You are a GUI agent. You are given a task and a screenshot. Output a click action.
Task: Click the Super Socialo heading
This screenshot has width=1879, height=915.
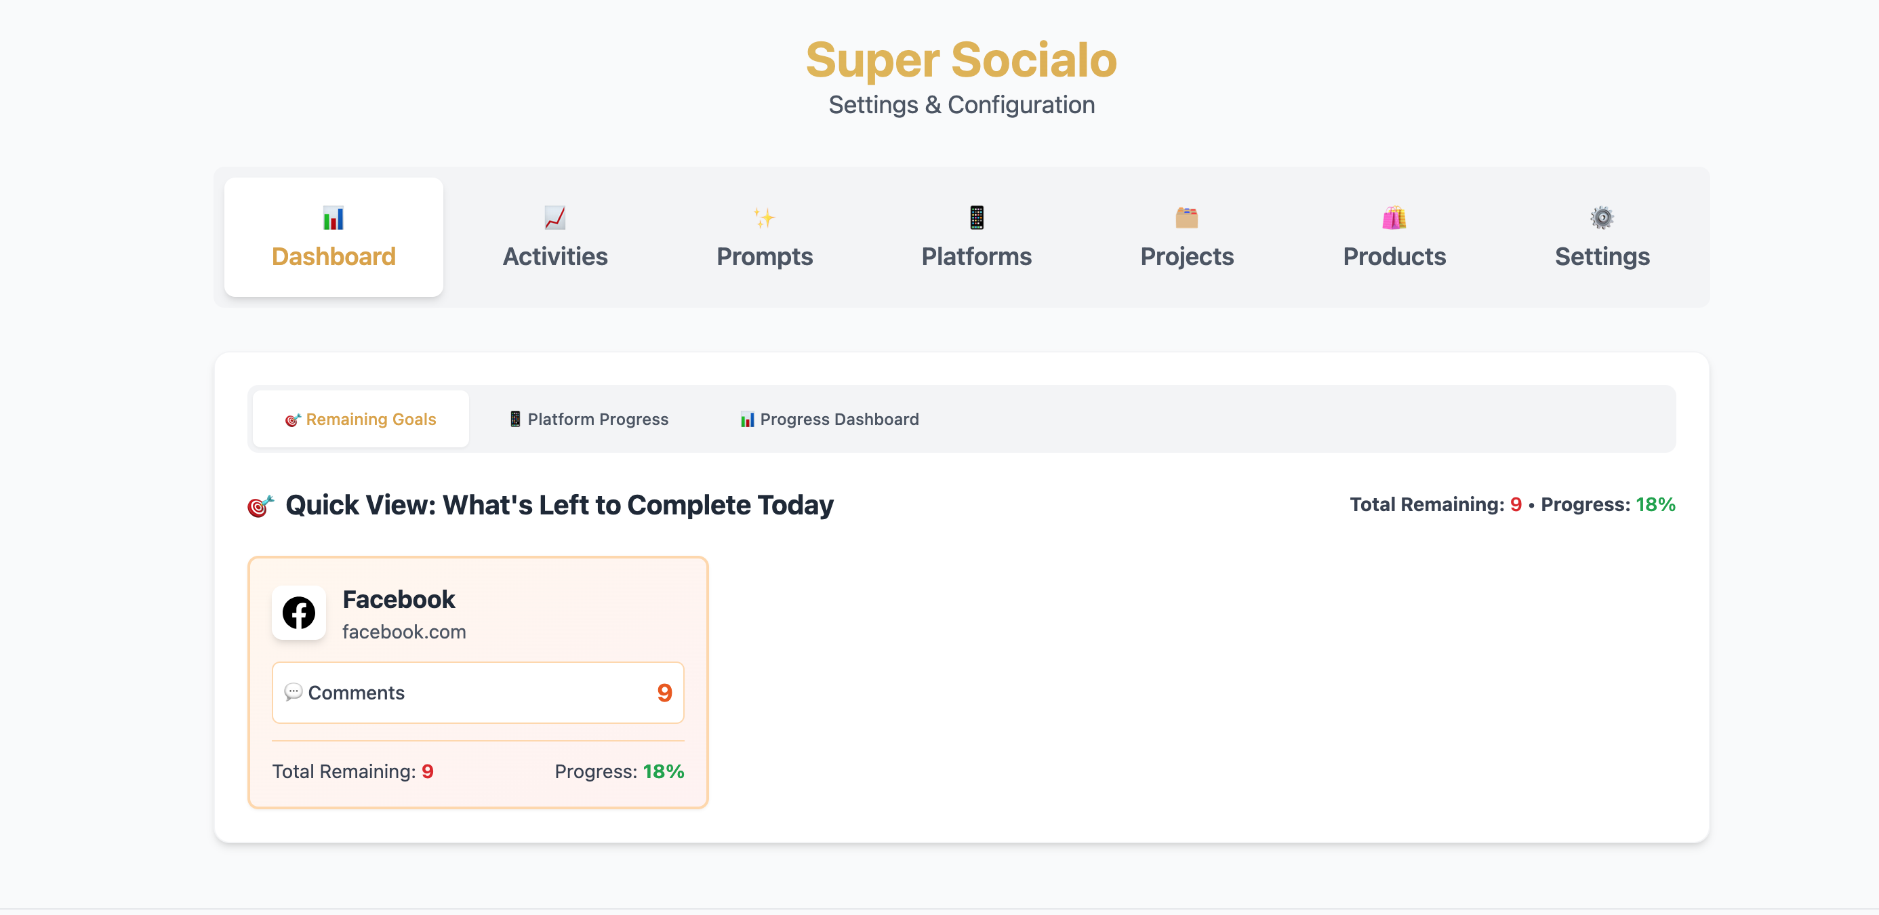coord(961,59)
